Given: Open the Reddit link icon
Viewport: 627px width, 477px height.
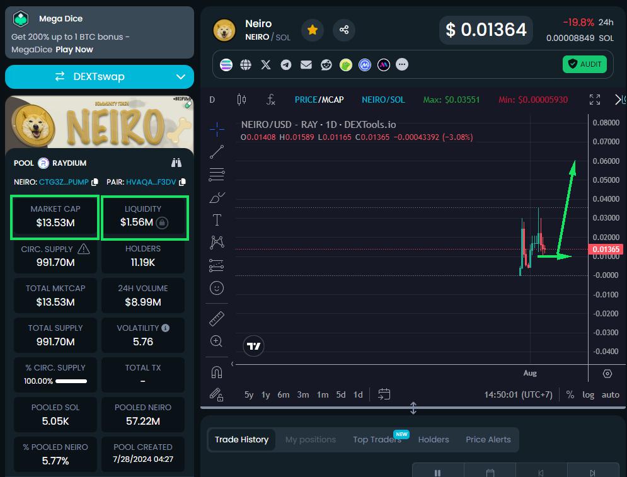Looking at the screenshot, I should pos(326,64).
